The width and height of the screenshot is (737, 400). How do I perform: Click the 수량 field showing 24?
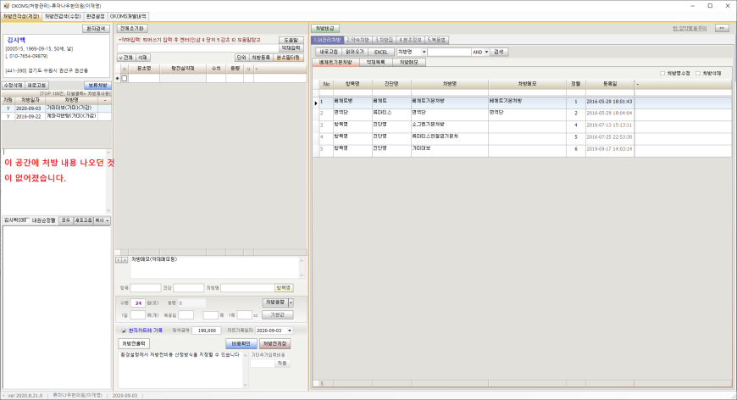point(138,303)
